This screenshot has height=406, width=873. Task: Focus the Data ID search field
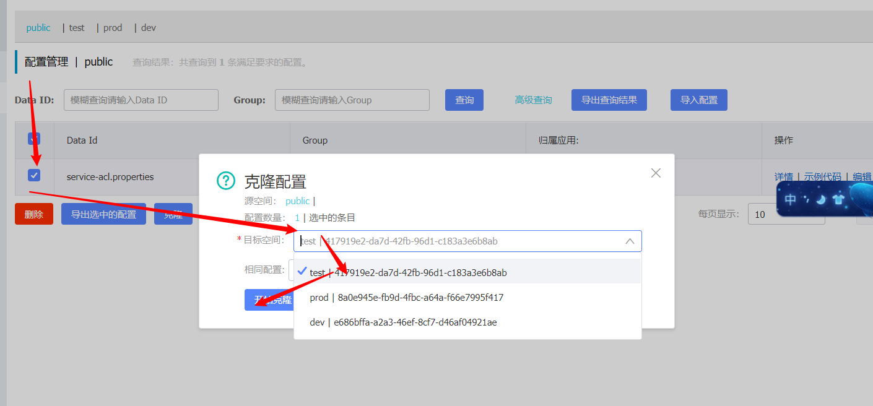[141, 100]
